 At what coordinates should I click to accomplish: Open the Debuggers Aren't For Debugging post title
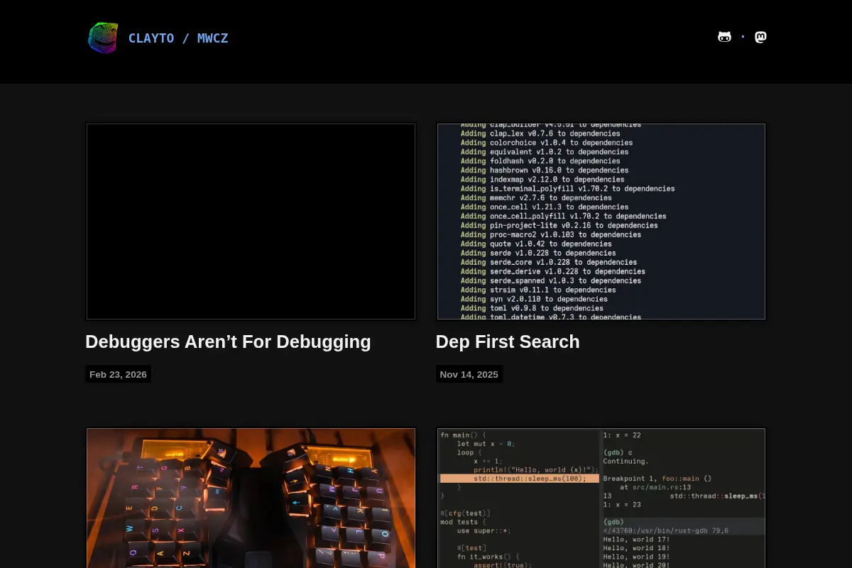228,342
